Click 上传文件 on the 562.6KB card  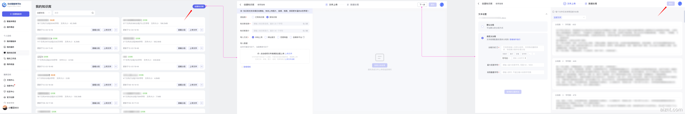click(x=193, y=48)
